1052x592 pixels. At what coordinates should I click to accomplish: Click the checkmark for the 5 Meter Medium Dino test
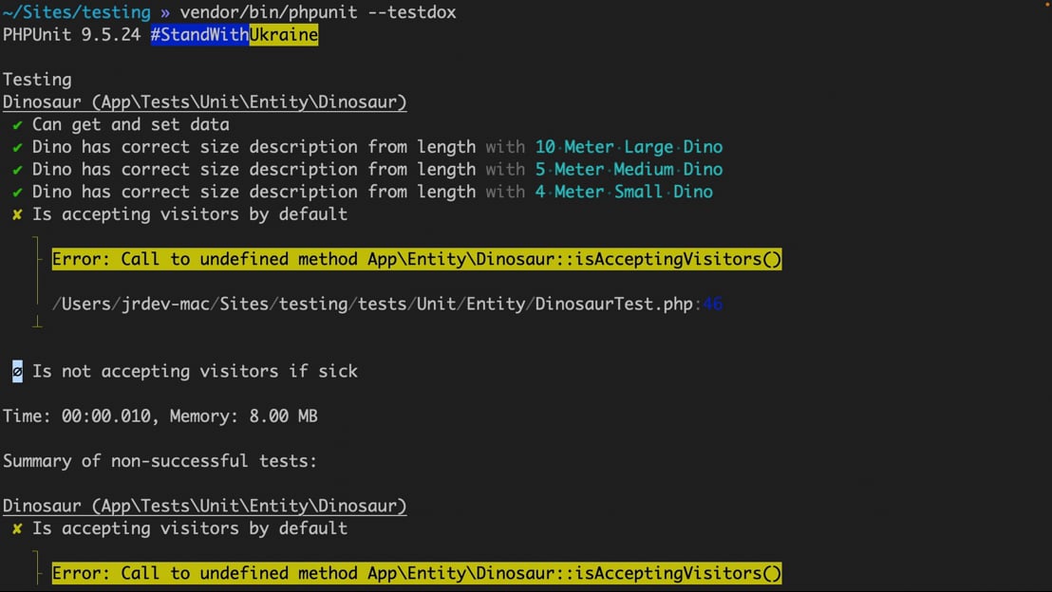click(x=17, y=170)
